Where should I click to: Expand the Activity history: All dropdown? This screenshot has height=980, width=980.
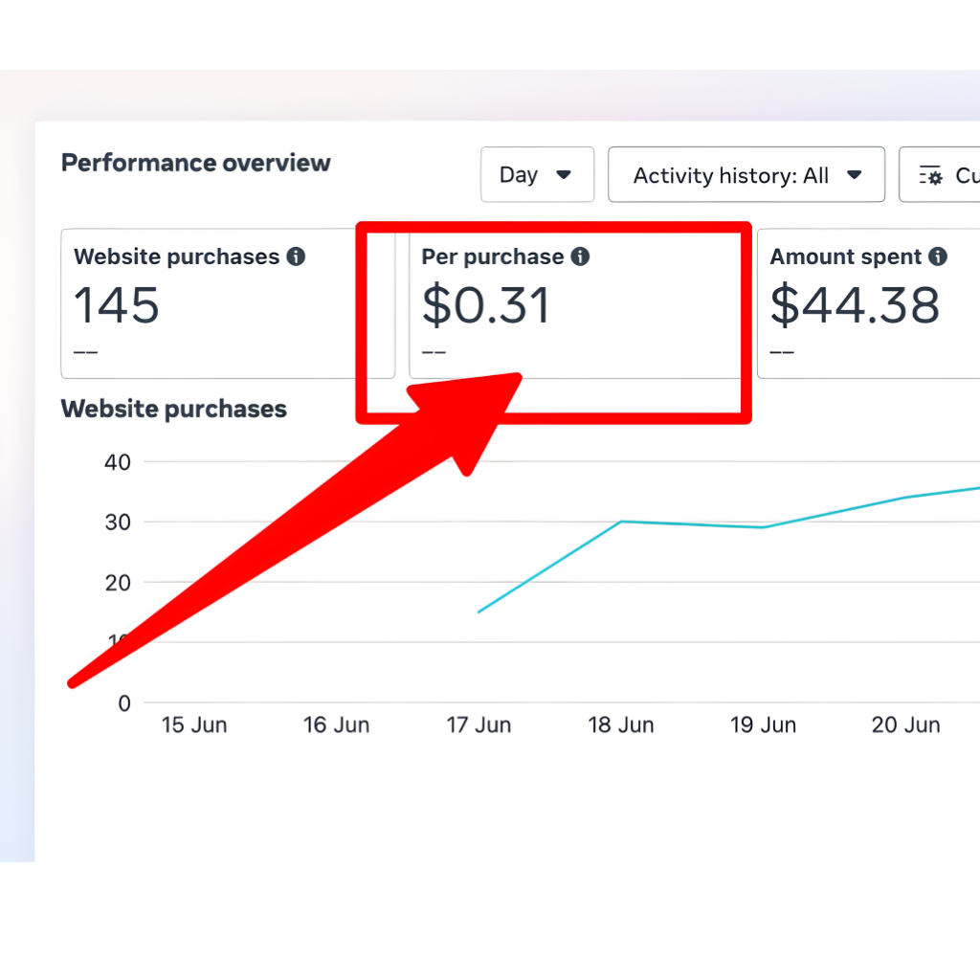click(746, 174)
